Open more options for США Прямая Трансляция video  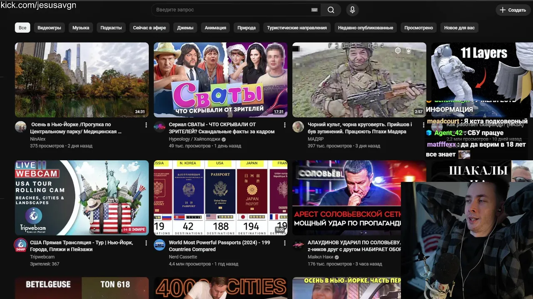(x=146, y=243)
